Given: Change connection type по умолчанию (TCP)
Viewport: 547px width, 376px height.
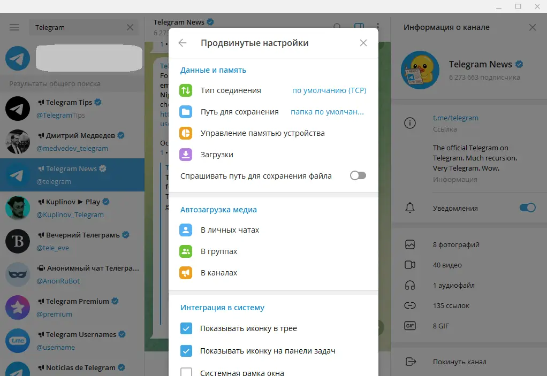Looking at the screenshot, I should (329, 90).
